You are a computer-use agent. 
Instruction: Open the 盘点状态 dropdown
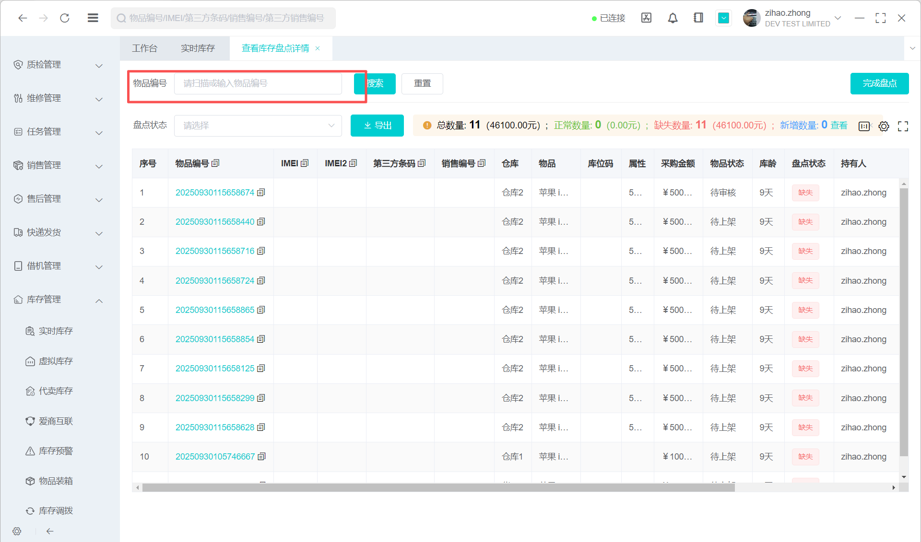tap(258, 126)
